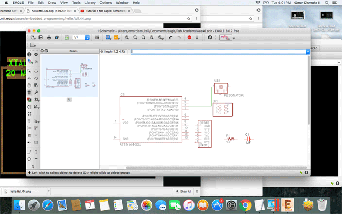Click the R1 10k resistor symbol
The image size is (342, 214).
click(230, 139)
